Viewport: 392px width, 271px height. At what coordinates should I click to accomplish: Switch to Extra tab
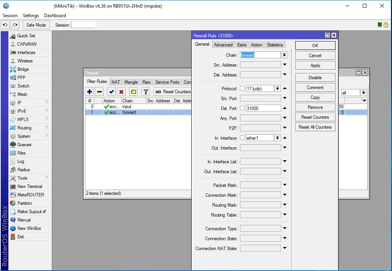tap(242, 45)
